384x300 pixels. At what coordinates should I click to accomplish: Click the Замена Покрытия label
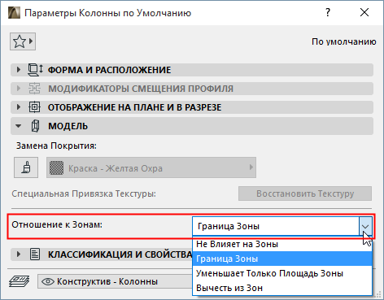pos(56,146)
